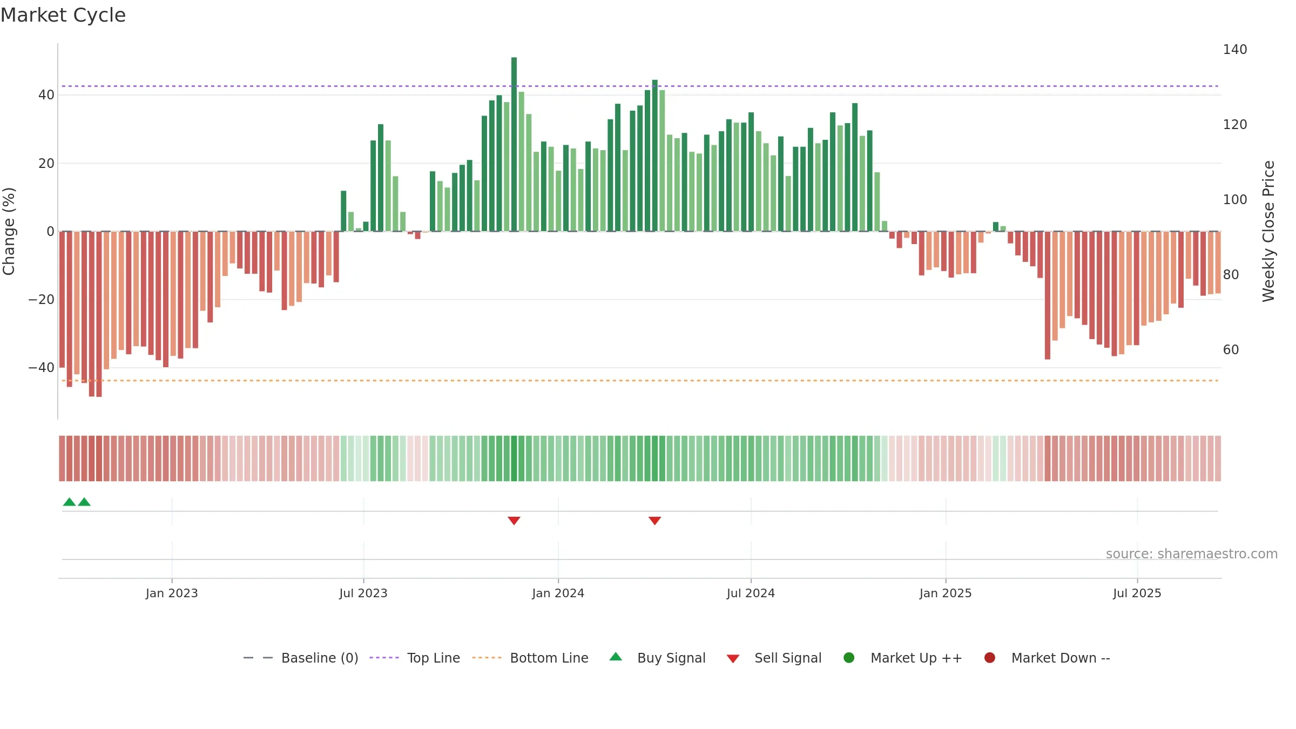Click the 60 tick on price axis
This screenshot has width=1296, height=729.
pyautogui.click(x=1231, y=350)
